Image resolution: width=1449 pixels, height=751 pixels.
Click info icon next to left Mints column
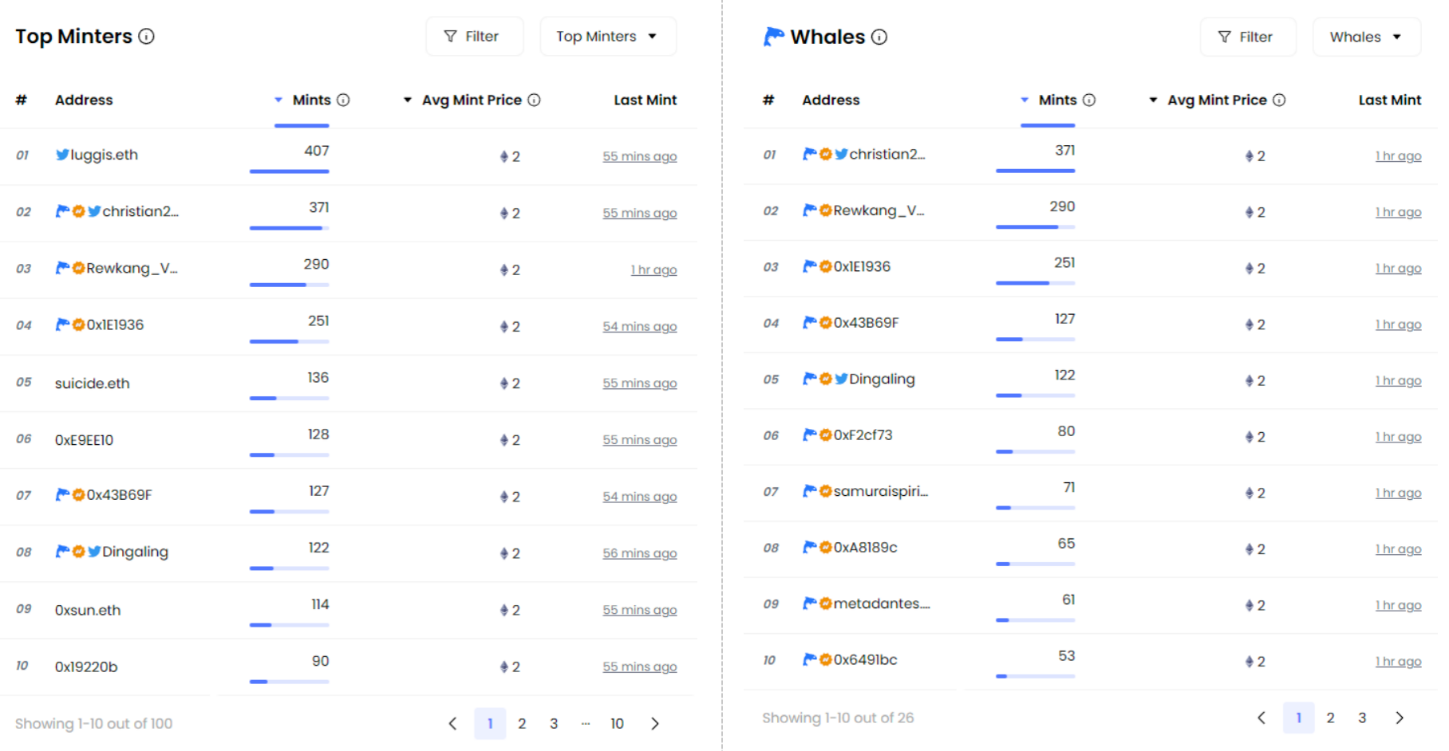click(343, 100)
